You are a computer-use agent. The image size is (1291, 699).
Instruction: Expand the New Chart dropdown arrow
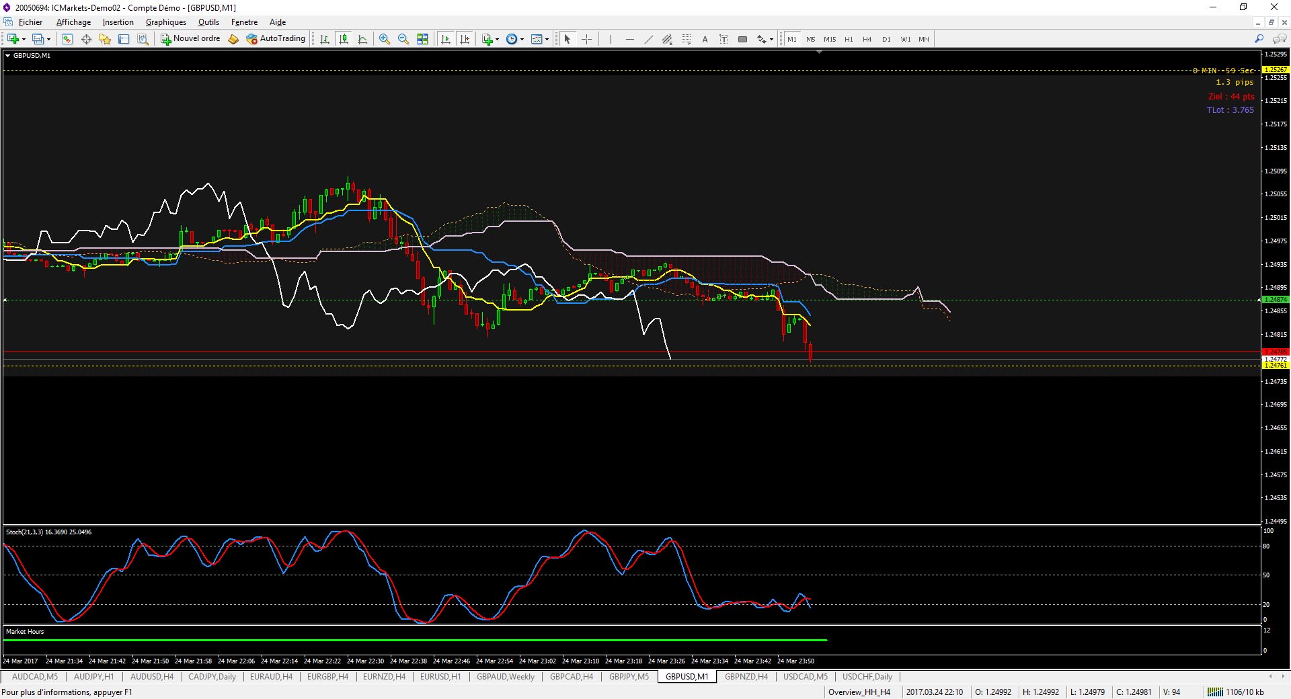click(24, 39)
